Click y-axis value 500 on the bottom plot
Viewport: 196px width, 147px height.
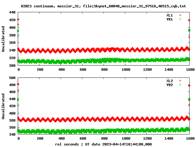12,78
